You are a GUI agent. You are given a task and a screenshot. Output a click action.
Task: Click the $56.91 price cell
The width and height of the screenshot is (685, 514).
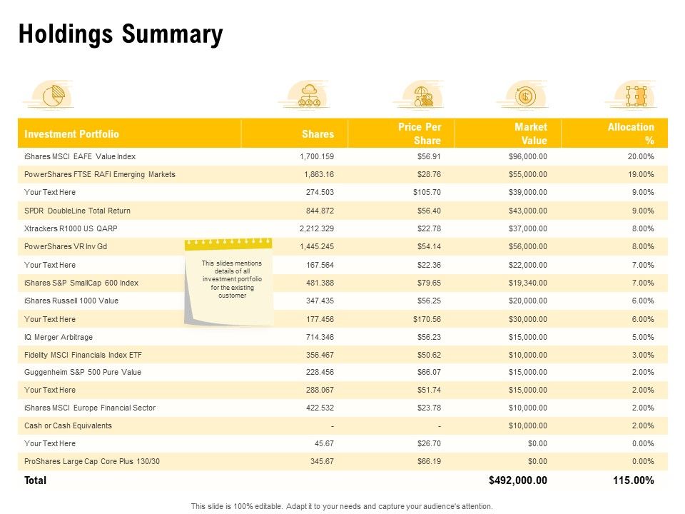click(429, 156)
